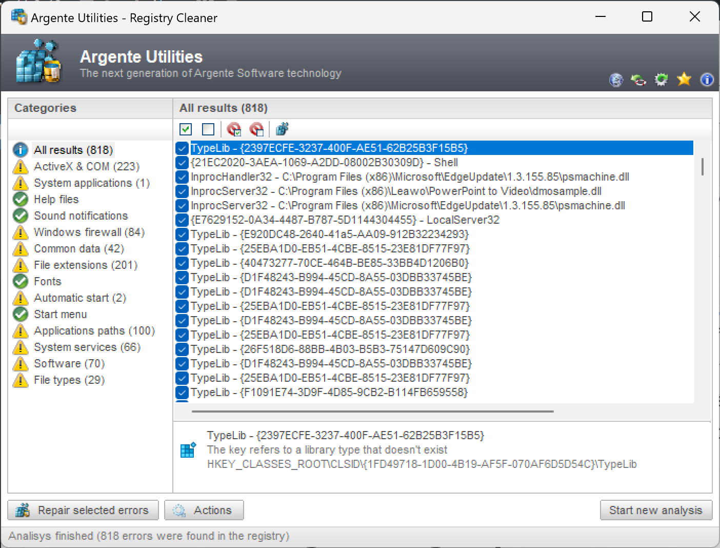The image size is (720, 548).
Task: Click warning icon beside Applications paths (100)
Action: 20,330
